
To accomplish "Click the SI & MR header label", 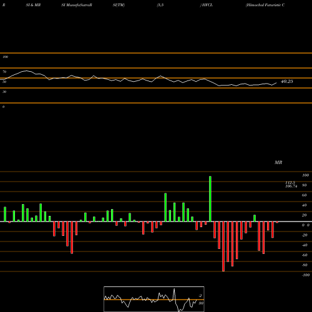I will tap(33, 5).
